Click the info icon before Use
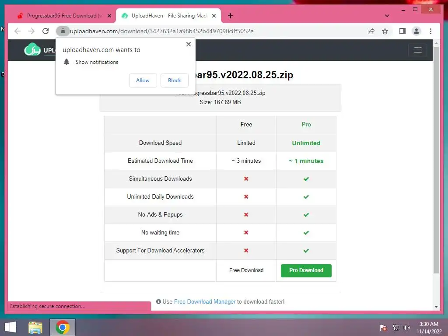Screen dimensions: 448x336 [158, 302]
